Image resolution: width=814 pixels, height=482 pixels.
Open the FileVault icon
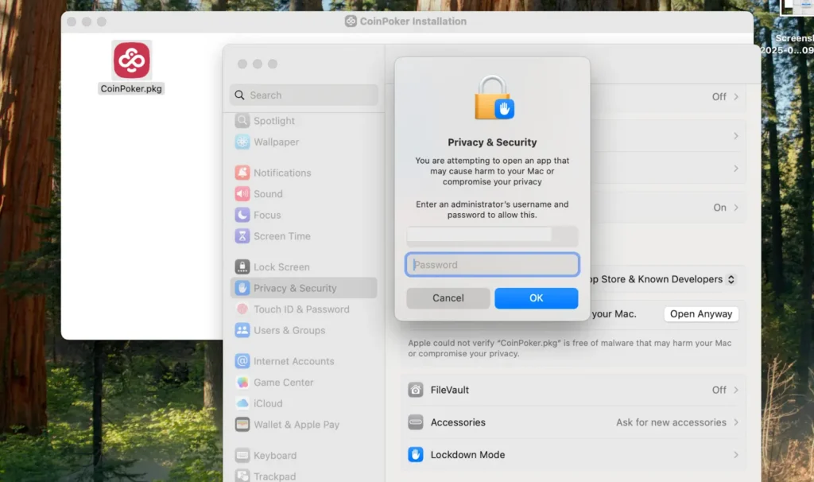pyautogui.click(x=416, y=390)
